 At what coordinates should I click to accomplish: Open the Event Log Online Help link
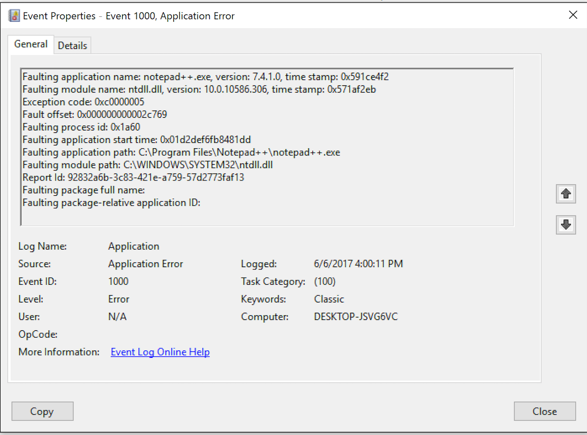[160, 352]
